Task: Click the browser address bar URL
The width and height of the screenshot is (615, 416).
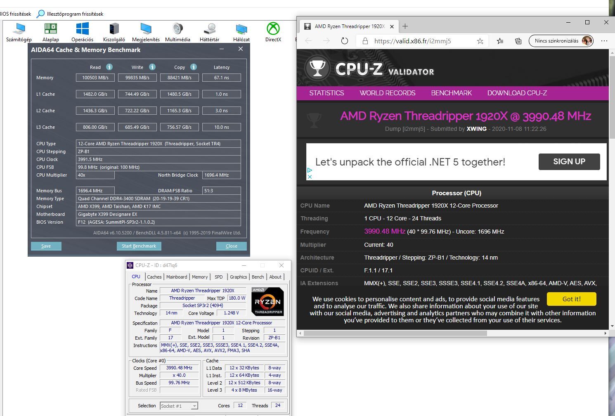Action: (x=412, y=41)
